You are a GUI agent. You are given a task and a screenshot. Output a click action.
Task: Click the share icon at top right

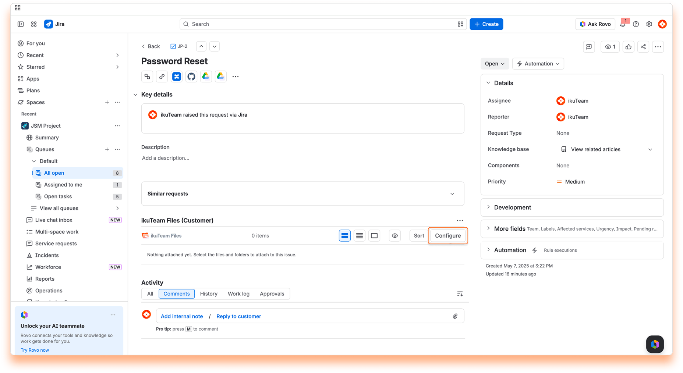(643, 47)
